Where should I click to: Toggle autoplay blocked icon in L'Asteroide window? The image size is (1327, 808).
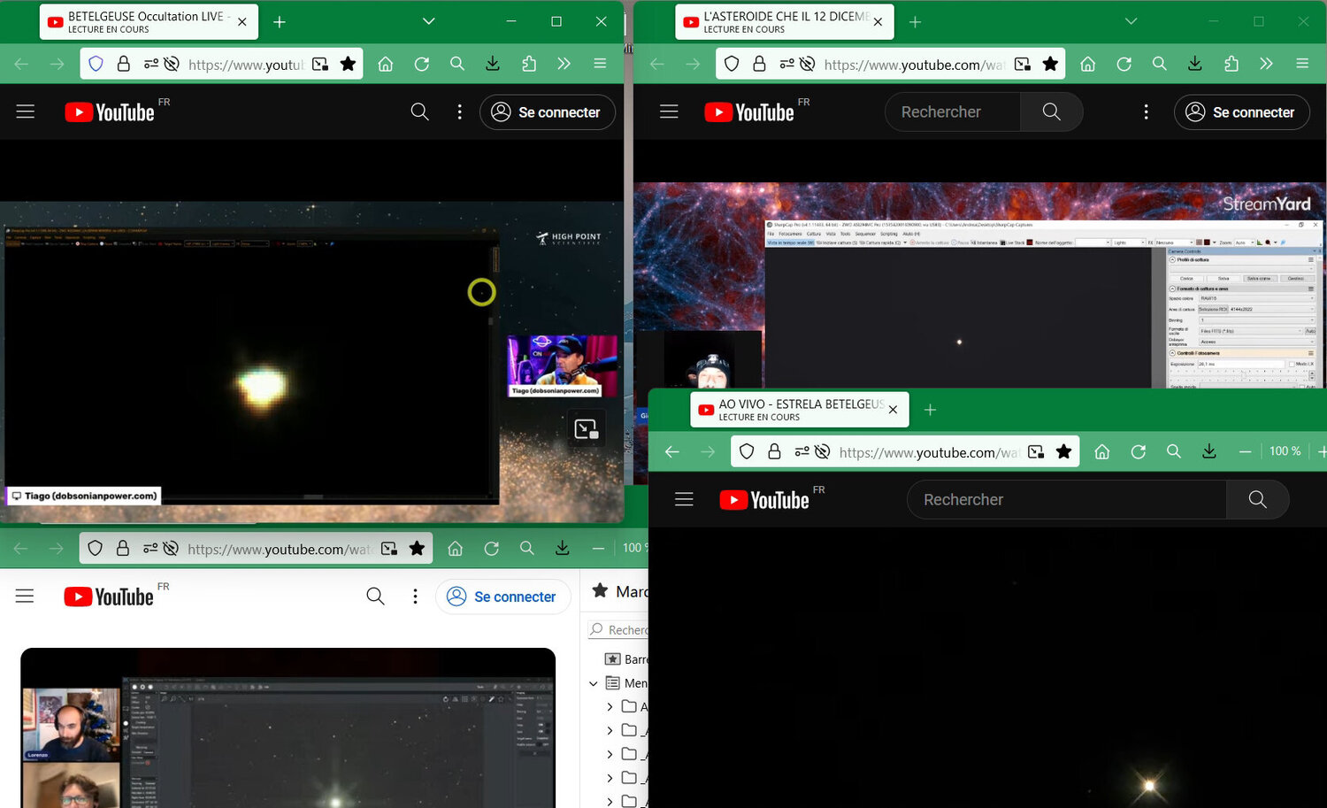click(807, 64)
